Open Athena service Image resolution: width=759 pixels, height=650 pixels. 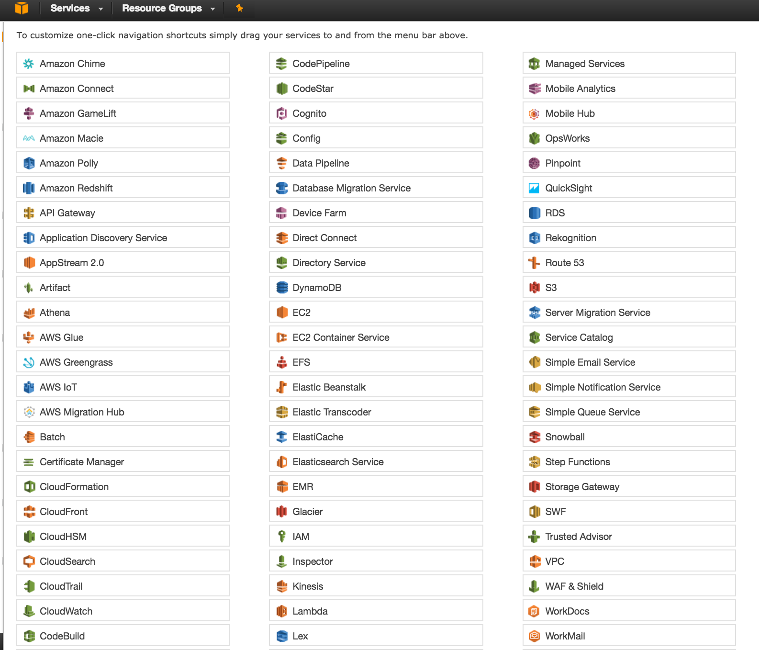tap(123, 312)
